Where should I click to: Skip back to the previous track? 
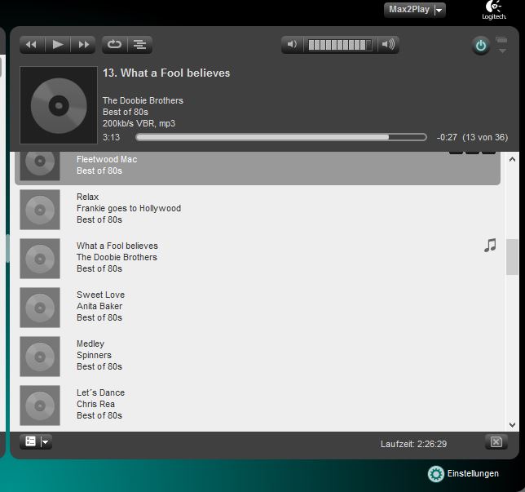point(31,45)
